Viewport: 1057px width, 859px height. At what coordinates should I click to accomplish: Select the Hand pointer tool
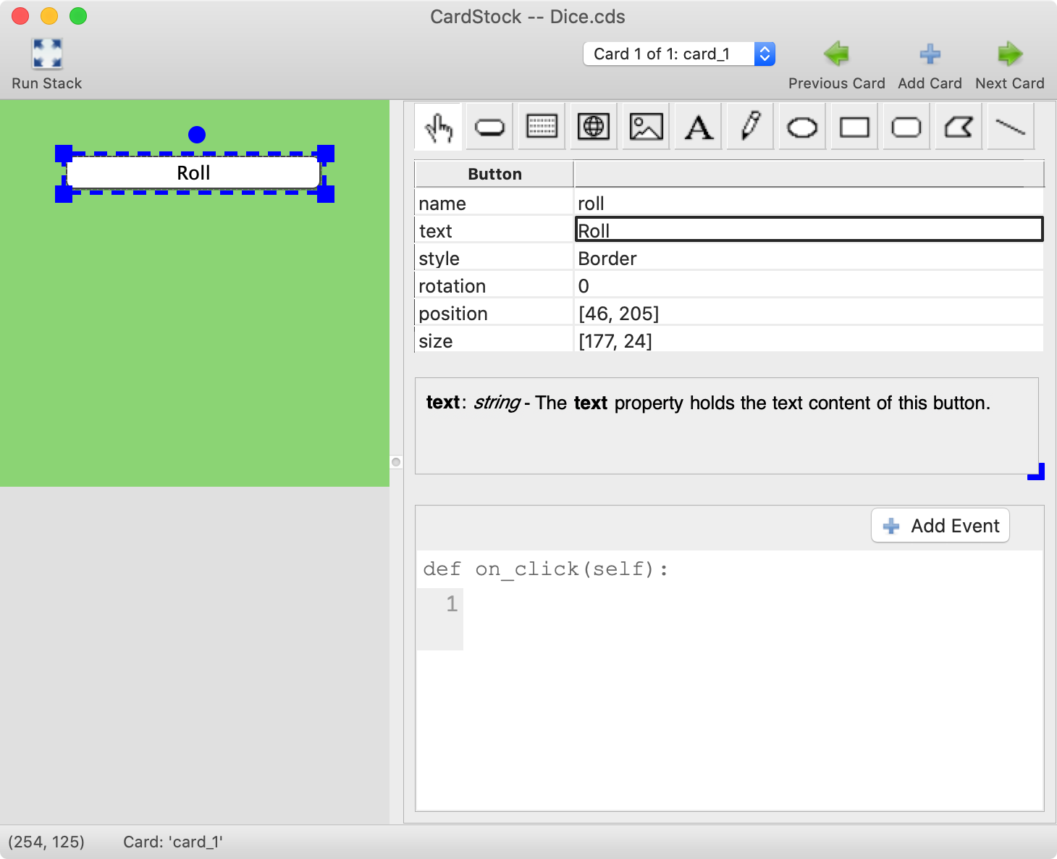tap(438, 127)
